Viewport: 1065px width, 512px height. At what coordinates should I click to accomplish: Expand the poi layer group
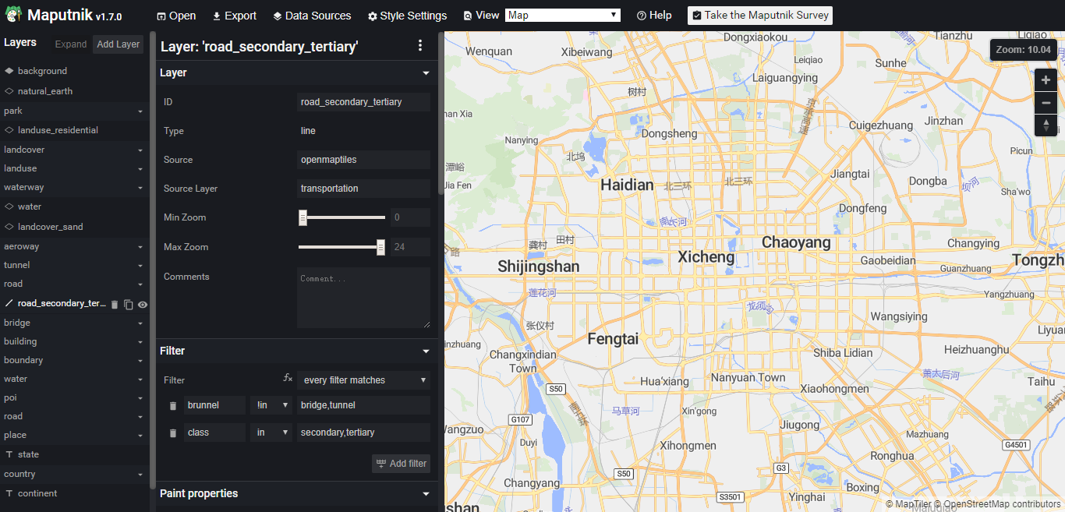pyautogui.click(x=74, y=397)
